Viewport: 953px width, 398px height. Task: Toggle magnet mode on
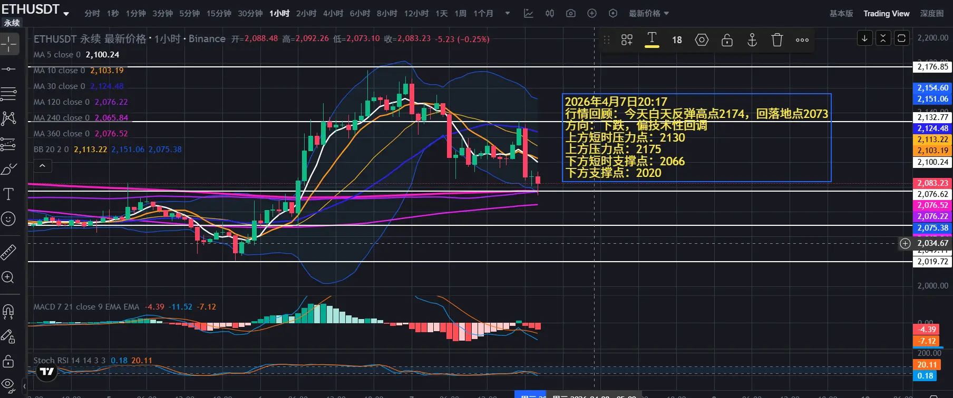click(9, 312)
